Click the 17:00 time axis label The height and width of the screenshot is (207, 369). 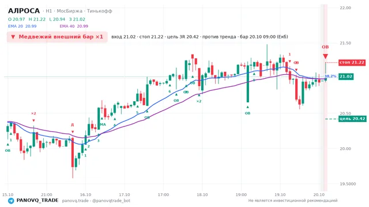pos(163,195)
